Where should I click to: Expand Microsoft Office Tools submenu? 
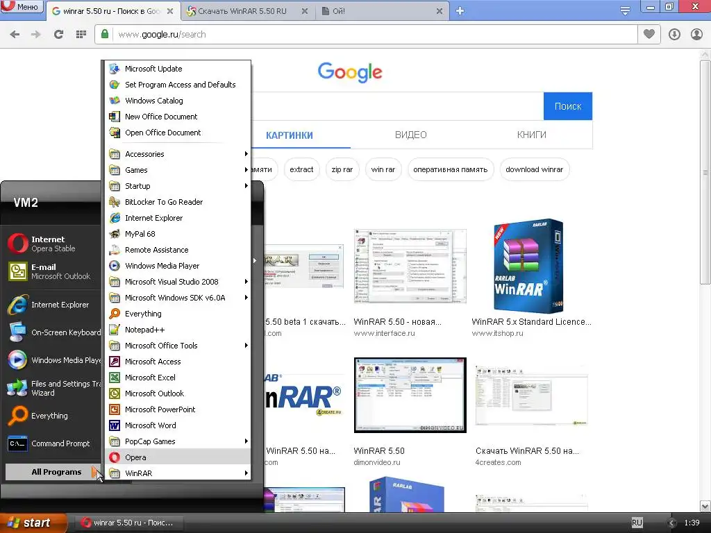pyautogui.click(x=177, y=346)
